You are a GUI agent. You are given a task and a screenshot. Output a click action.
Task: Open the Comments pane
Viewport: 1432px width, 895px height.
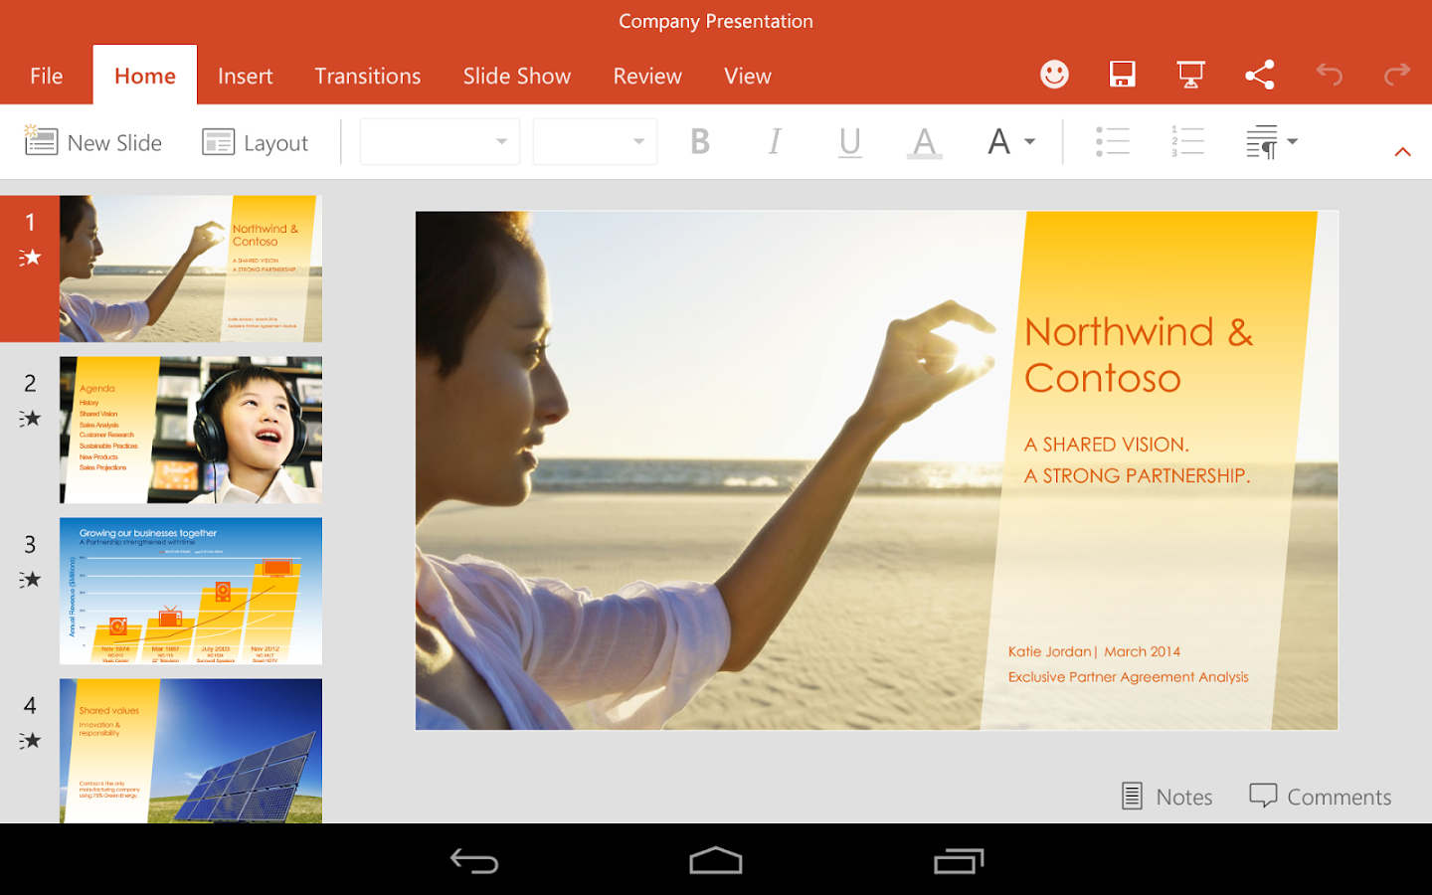tap(1320, 797)
